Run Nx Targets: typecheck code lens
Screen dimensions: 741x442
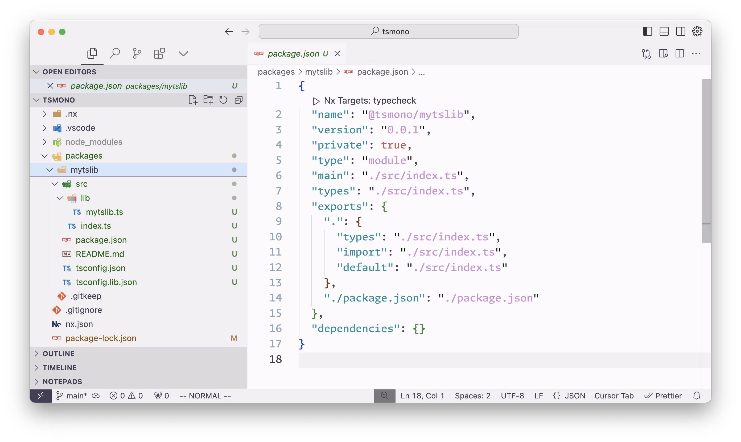369,101
